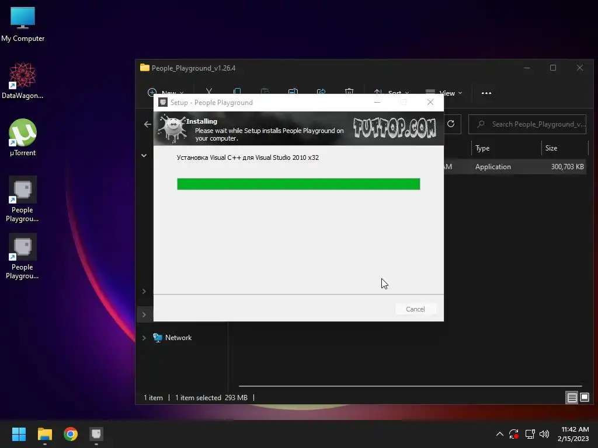
Task: Collapse the top navigation pane section chevron
Action: (x=144, y=155)
